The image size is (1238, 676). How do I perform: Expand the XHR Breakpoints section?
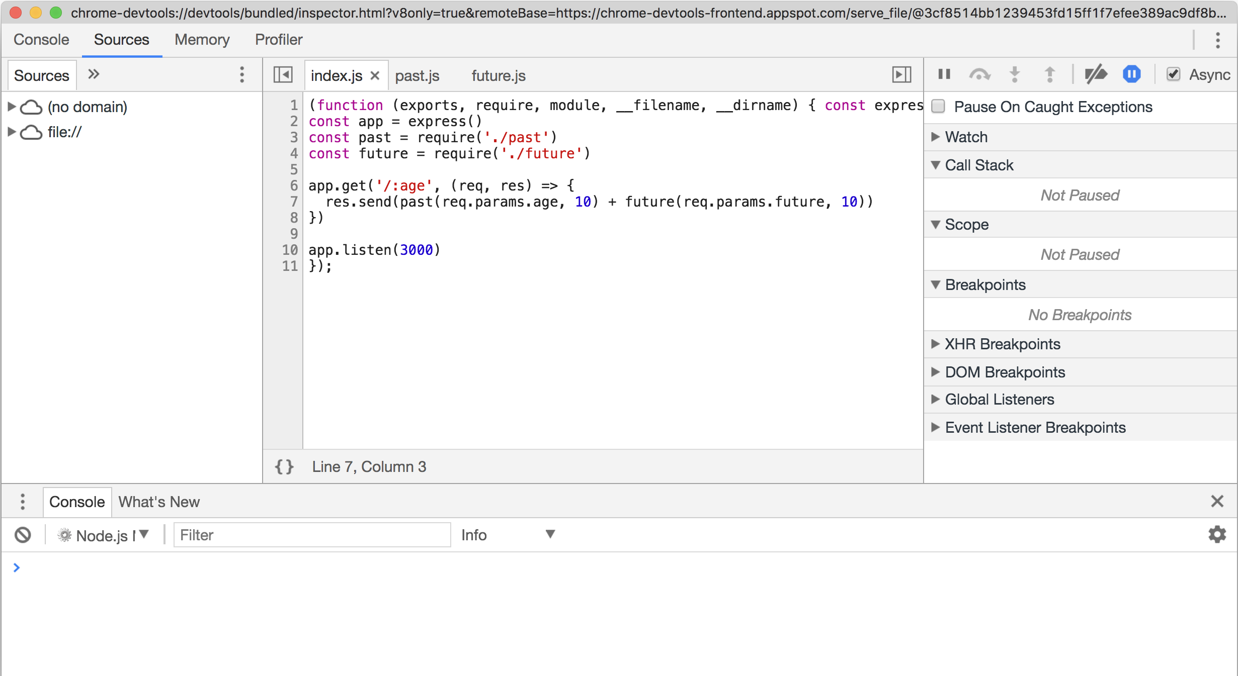click(x=936, y=344)
